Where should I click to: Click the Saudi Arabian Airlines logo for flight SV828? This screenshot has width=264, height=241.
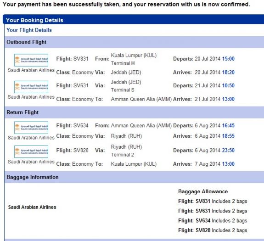[31, 151]
